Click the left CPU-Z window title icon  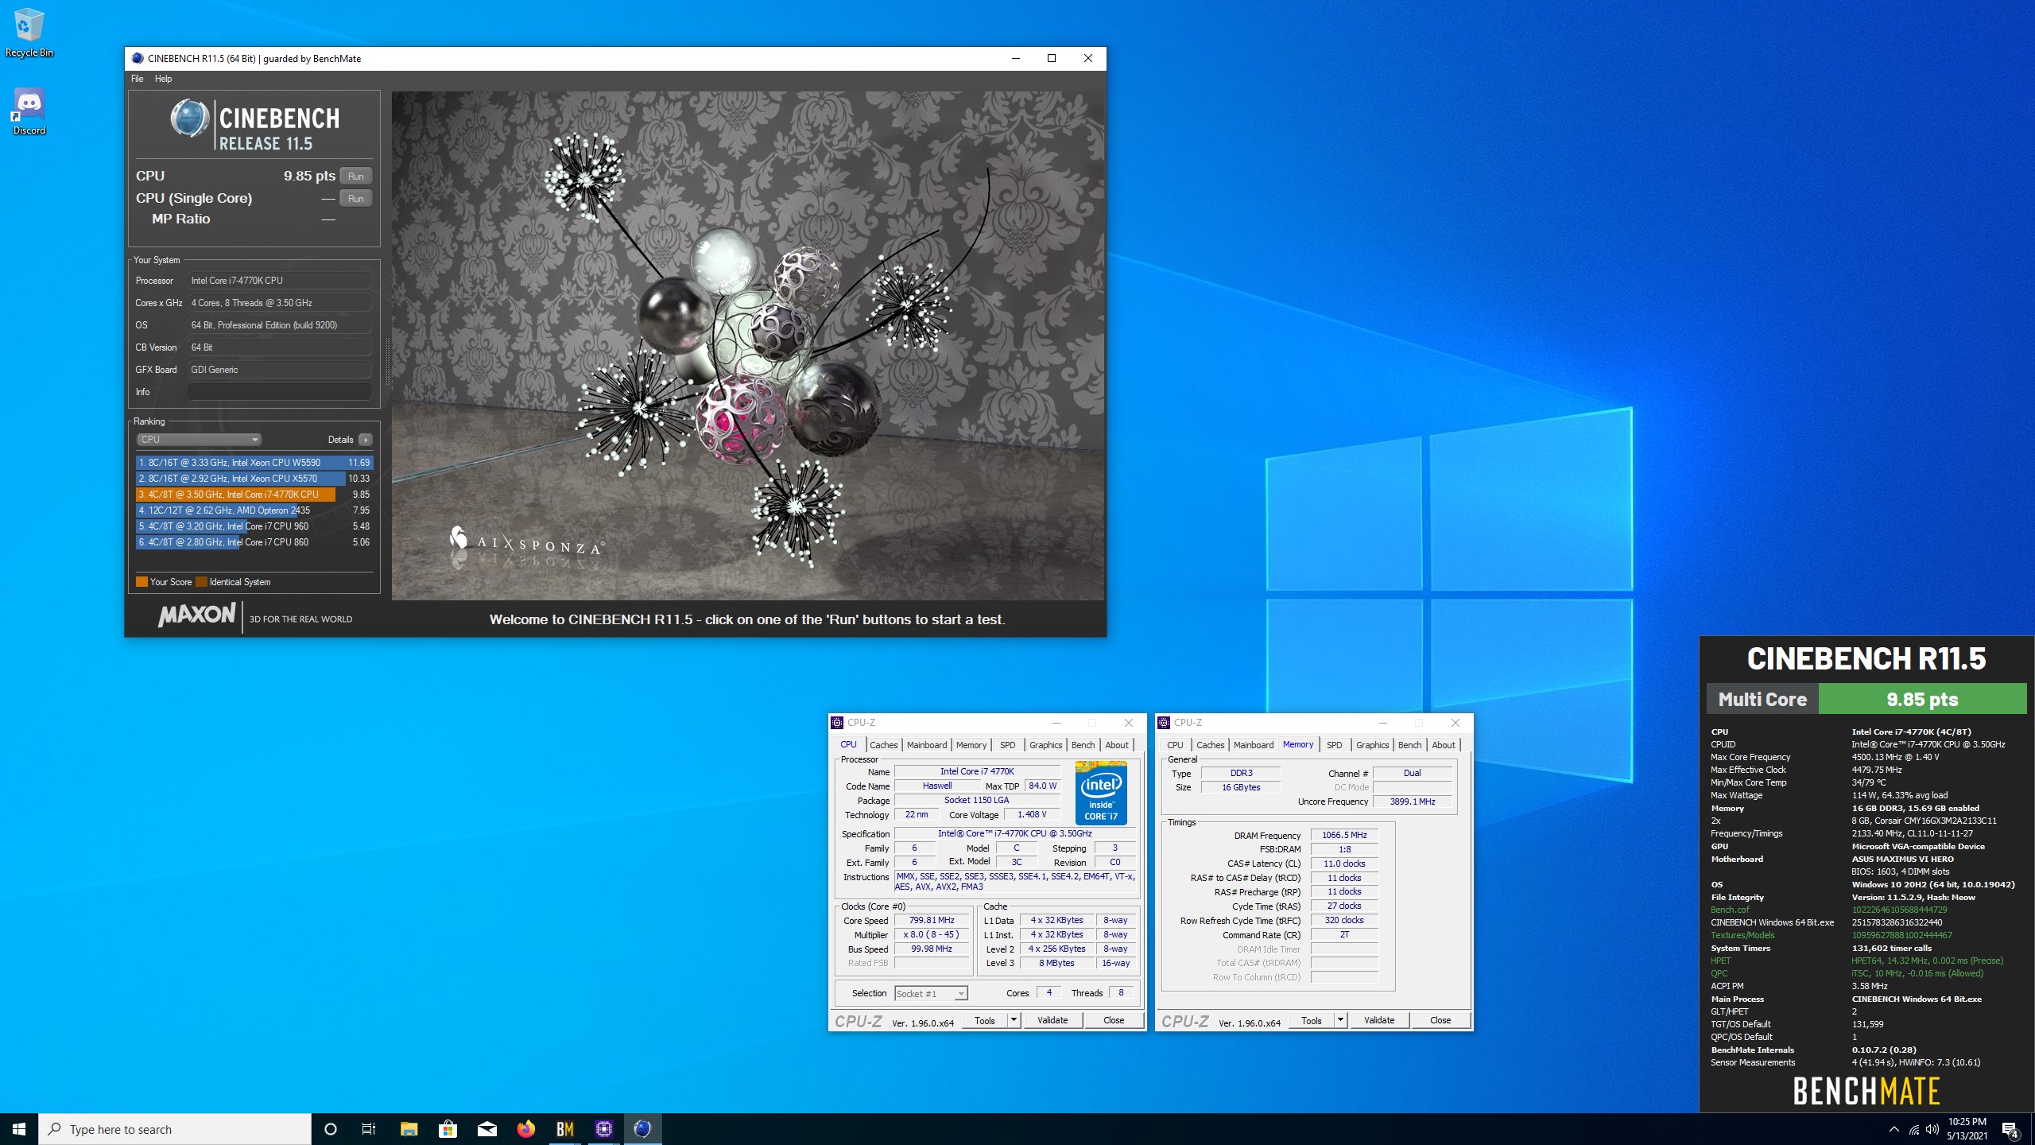837,723
